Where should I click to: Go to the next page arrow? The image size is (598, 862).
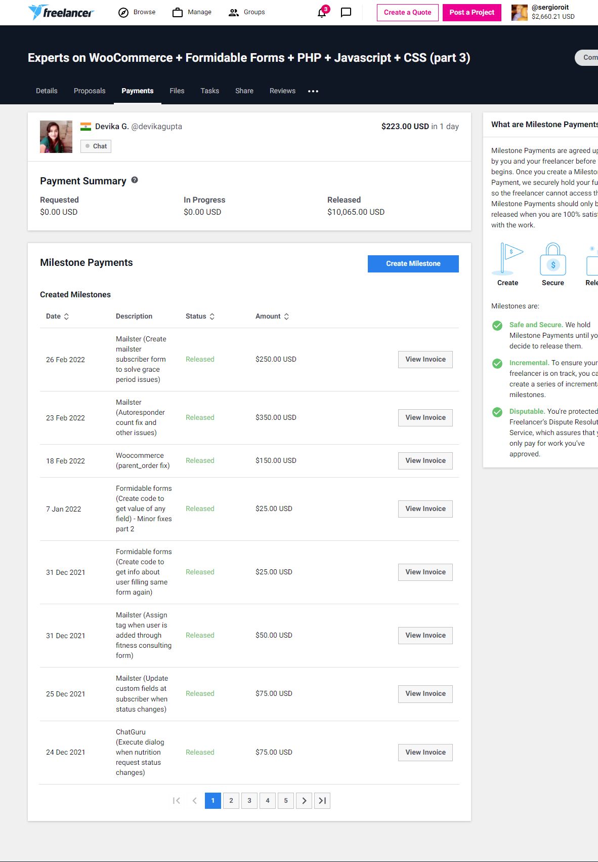(304, 801)
